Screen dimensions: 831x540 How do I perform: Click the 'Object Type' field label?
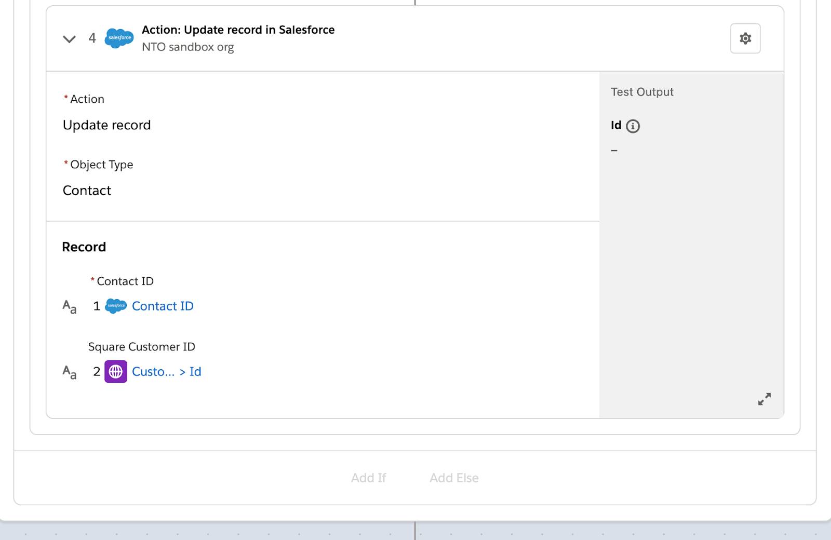coord(101,165)
